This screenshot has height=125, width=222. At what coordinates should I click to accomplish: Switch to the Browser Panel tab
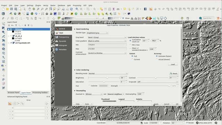[14, 93]
